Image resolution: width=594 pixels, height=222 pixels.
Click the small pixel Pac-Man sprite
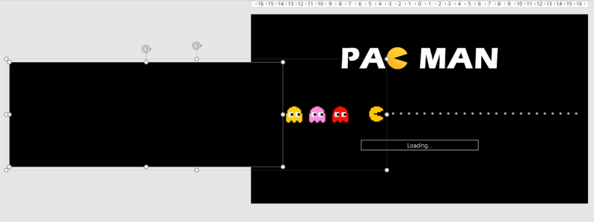tap(376, 114)
